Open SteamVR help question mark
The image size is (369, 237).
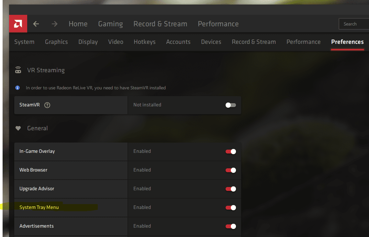[x=47, y=105]
